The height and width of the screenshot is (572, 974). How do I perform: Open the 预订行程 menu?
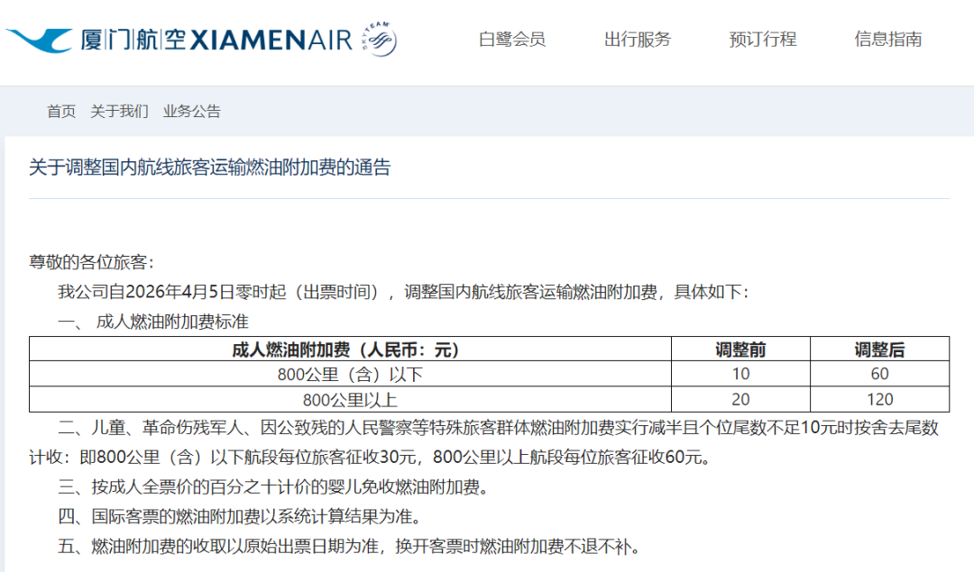point(762,39)
